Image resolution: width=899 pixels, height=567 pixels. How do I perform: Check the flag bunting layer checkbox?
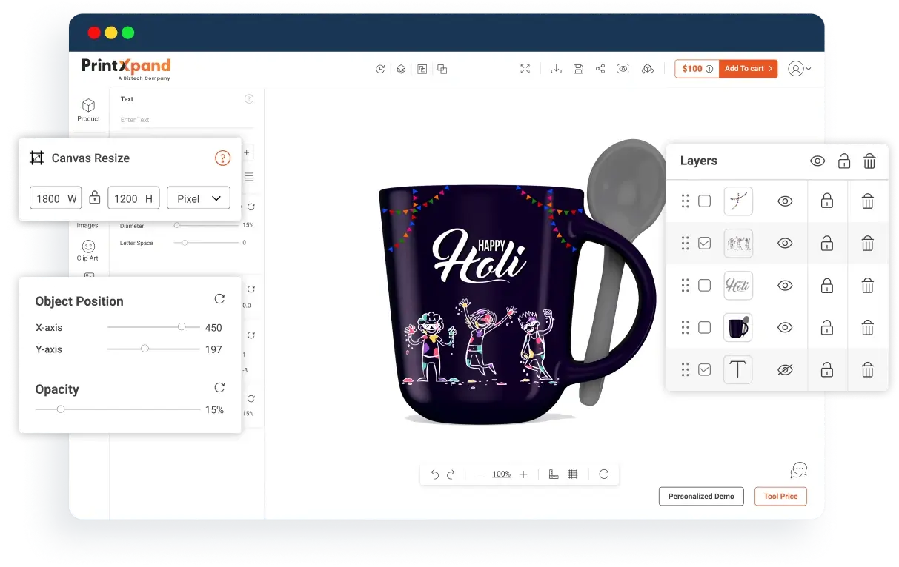tap(705, 201)
